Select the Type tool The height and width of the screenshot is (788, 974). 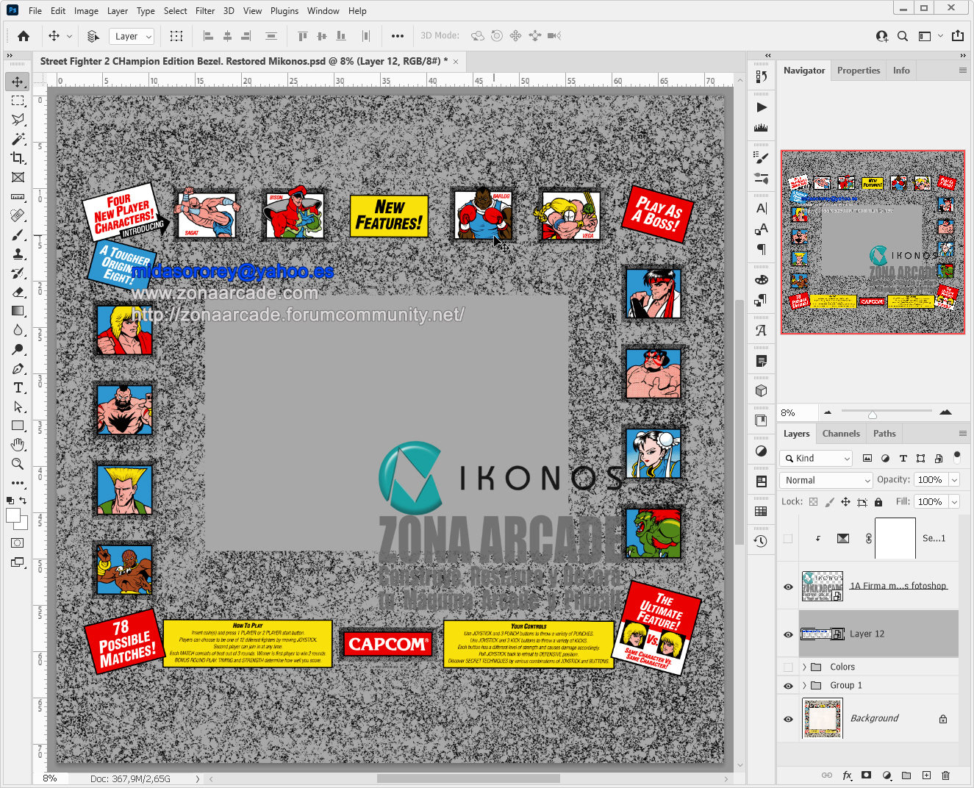point(18,387)
